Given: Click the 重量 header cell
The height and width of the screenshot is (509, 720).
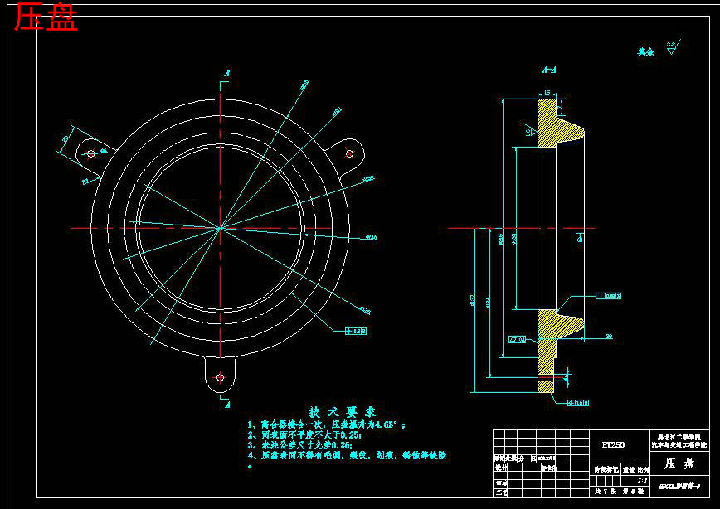Looking at the screenshot, I should tap(628, 469).
